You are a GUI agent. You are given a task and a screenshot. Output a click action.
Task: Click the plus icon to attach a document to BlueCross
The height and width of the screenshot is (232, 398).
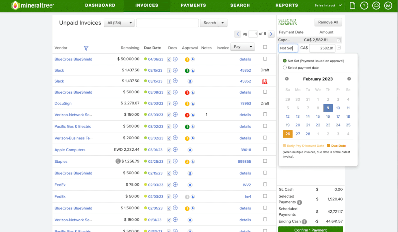click(x=175, y=59)
